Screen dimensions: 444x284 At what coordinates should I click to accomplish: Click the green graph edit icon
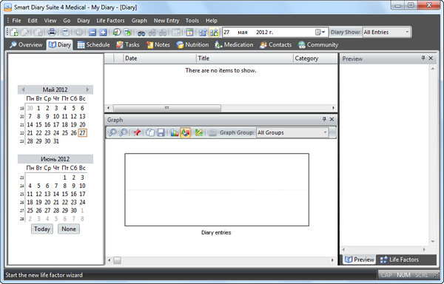click(199, 132)
